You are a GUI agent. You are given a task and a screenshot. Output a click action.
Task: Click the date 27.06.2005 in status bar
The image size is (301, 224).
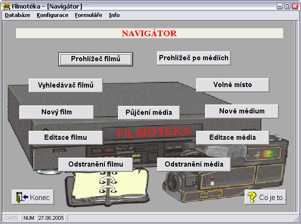point(51,218)
